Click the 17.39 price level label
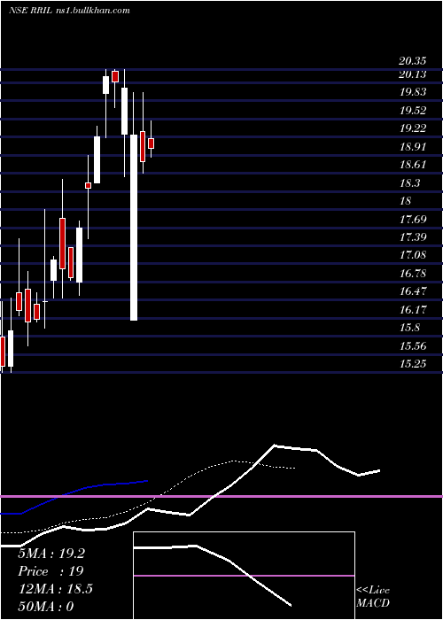 [413, 236]
